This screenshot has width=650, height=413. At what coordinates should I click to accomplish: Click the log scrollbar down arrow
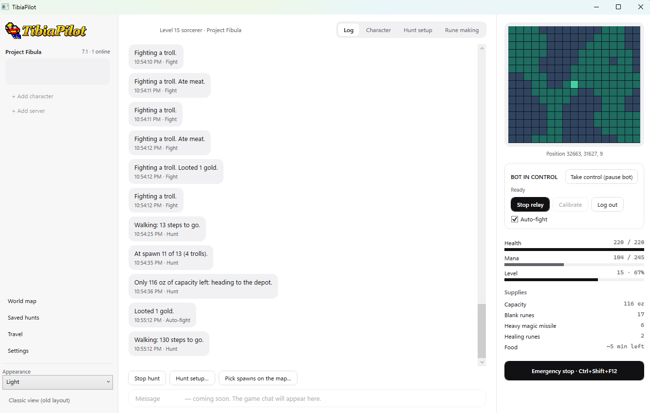482,362
